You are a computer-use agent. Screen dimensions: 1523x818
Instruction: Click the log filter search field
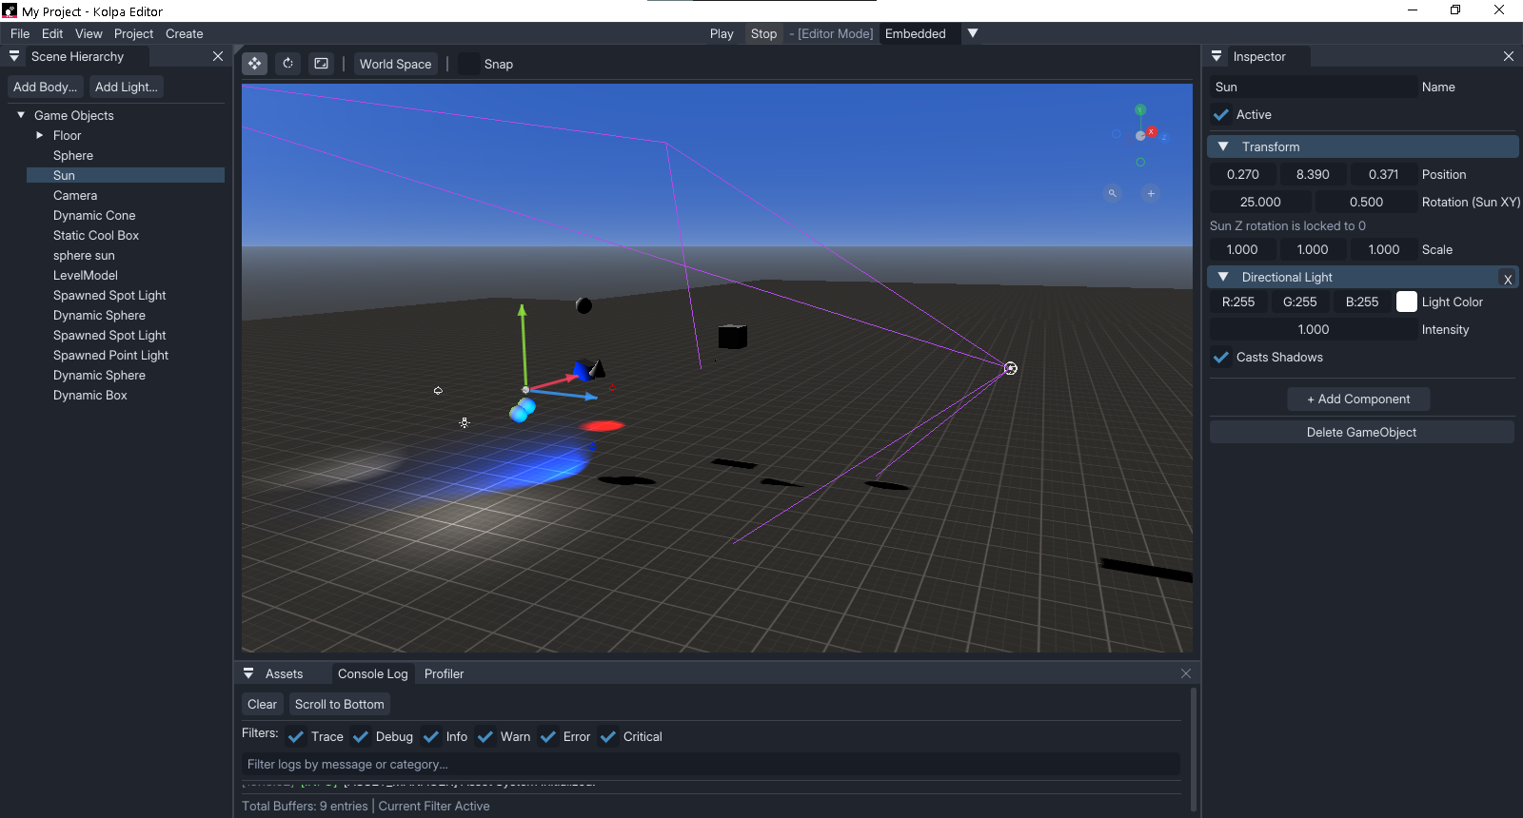click(710, 764)
